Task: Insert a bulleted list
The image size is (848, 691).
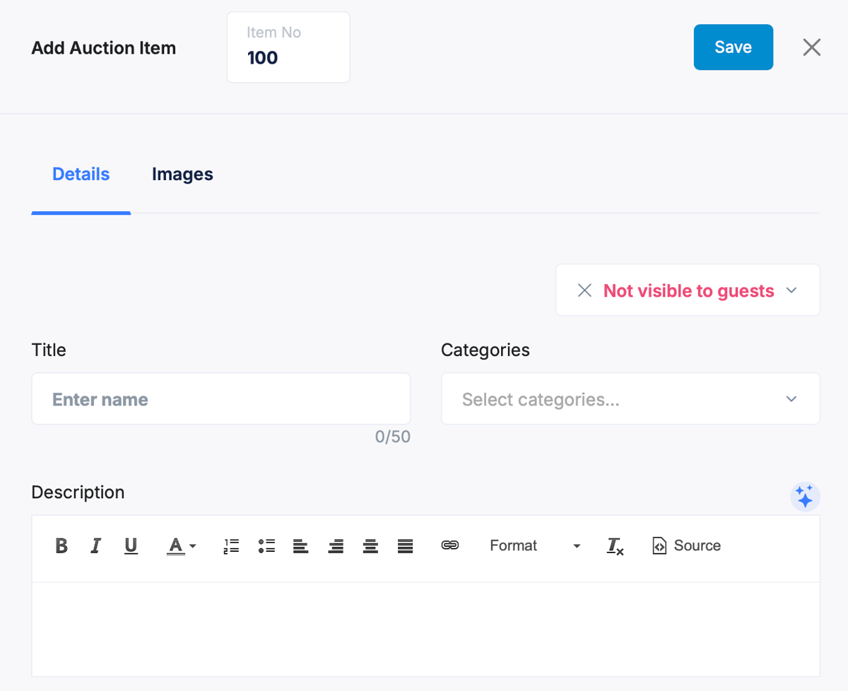Action: pyautogui.click(x=266, y=545)
